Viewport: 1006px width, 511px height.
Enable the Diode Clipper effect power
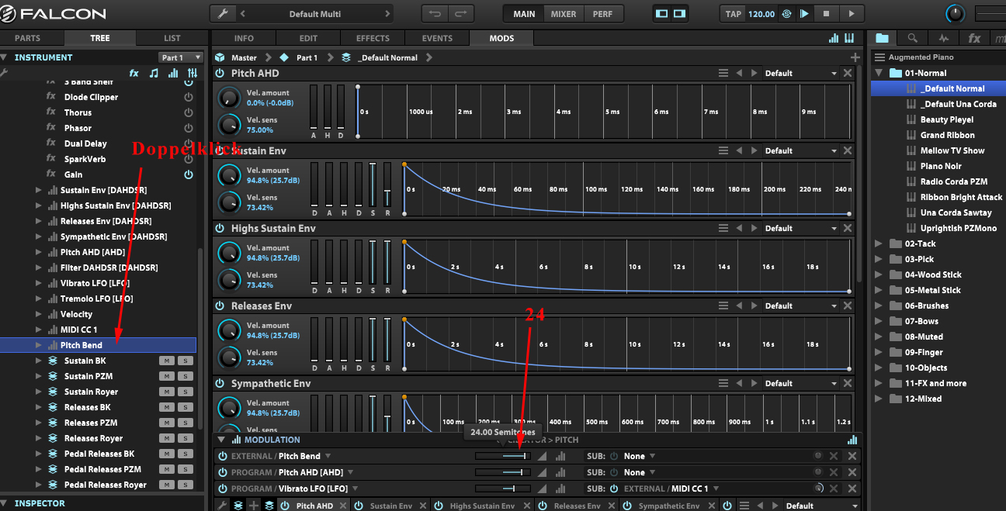pos(188,97)
